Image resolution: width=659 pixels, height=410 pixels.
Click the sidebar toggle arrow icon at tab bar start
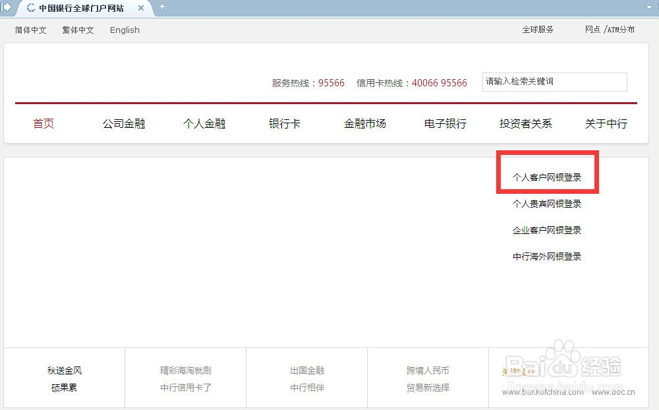(x=6, y=7)
